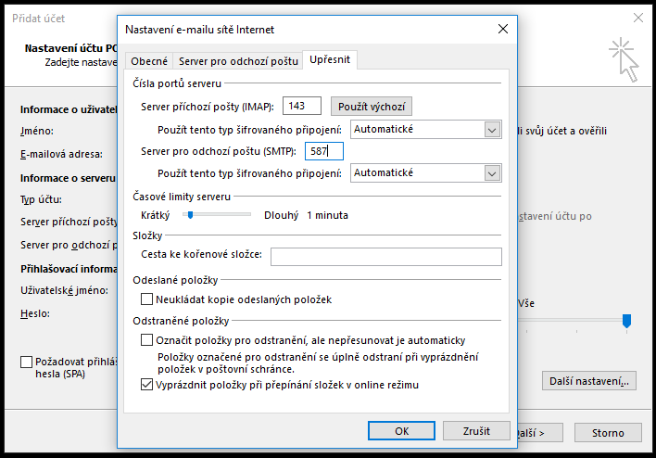This screenshot has width=656, height=458.
Task: Enable Neukládat kopie odeslaných položek
Action: point(146,299)
